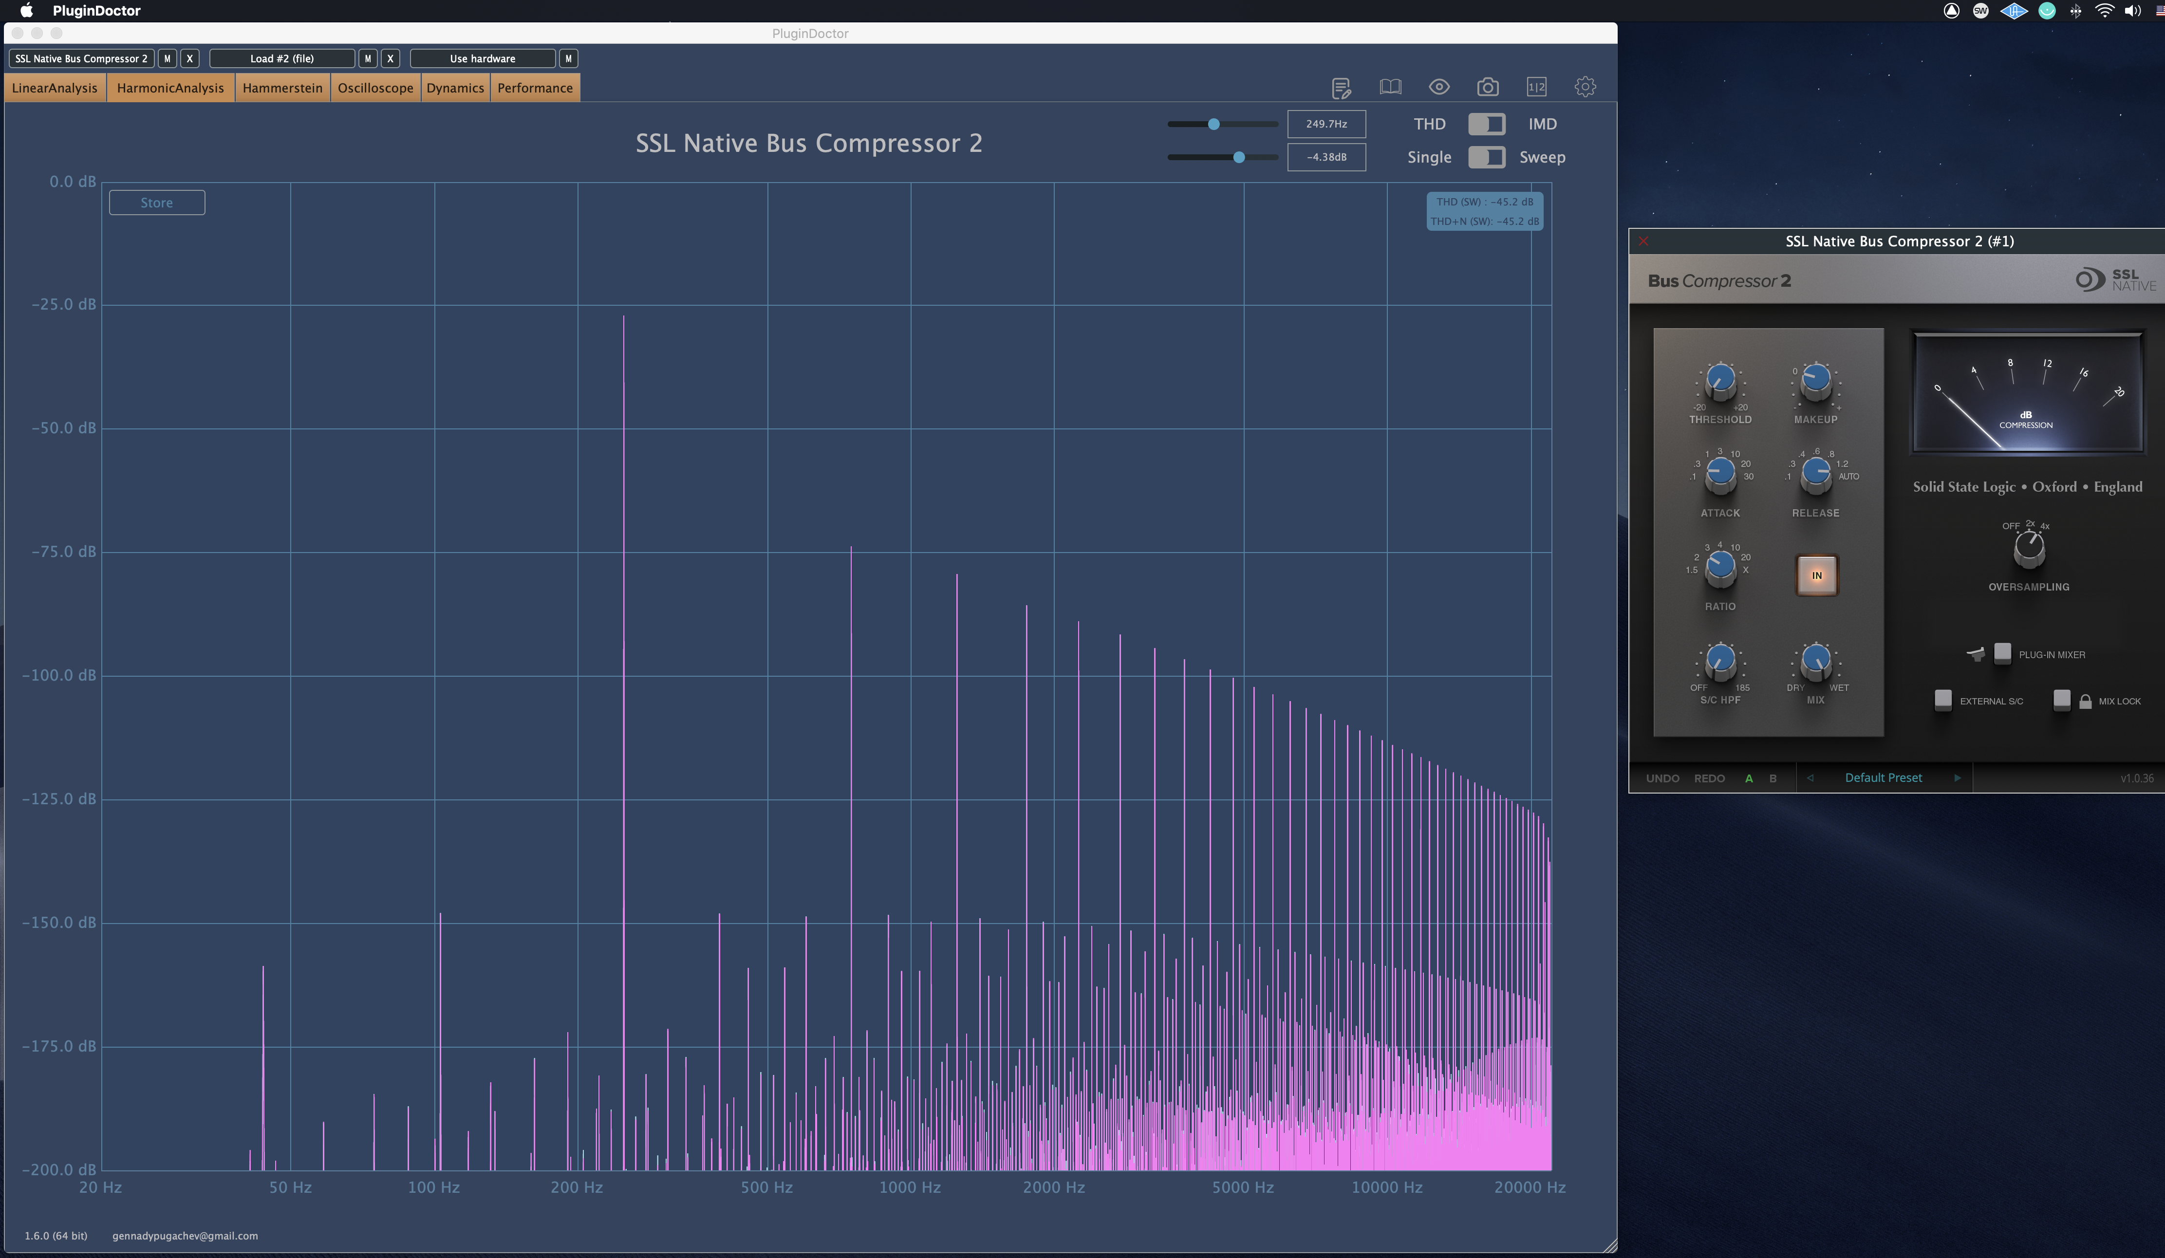Click the OVERSAMPLING knob
Screen dimensions: 2165x1258
click(x=2029, y=549)
